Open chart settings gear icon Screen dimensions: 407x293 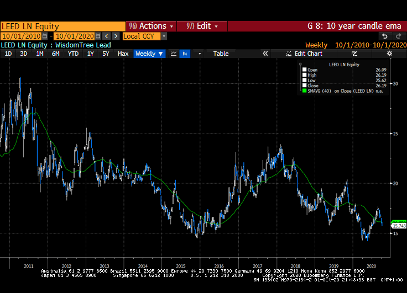[389, 54]
